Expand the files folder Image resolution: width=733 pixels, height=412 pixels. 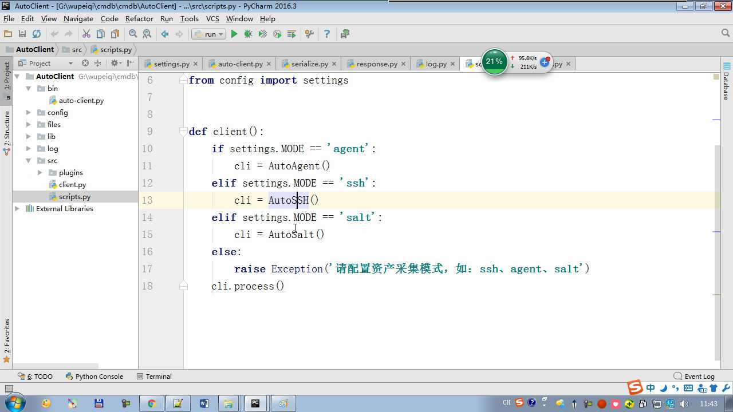[x=29, y=124]
